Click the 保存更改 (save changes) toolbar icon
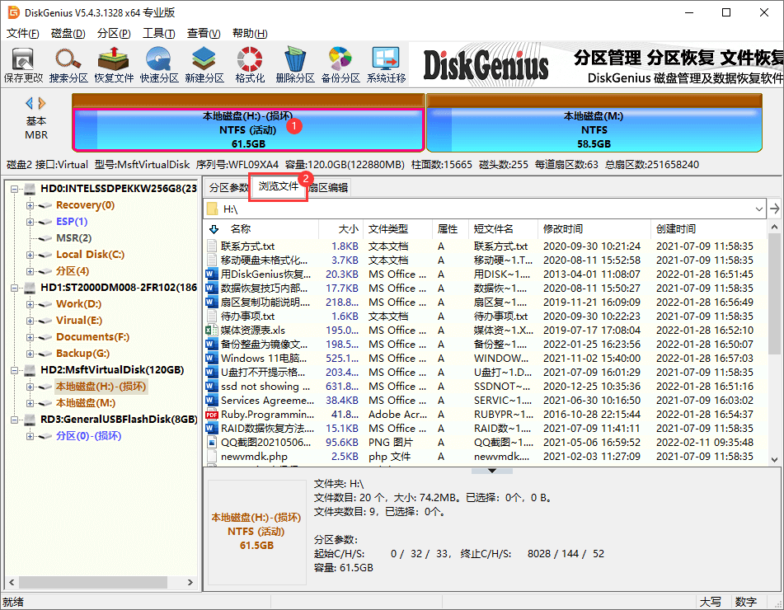This screenshot has height=610, width=784. [x=23, y=64]
